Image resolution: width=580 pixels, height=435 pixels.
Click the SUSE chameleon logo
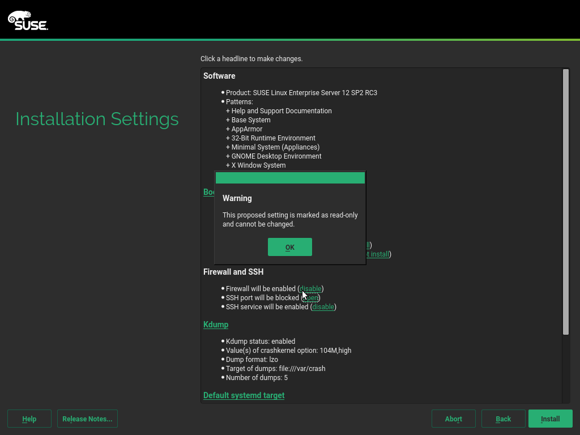(x=28, y=20)
